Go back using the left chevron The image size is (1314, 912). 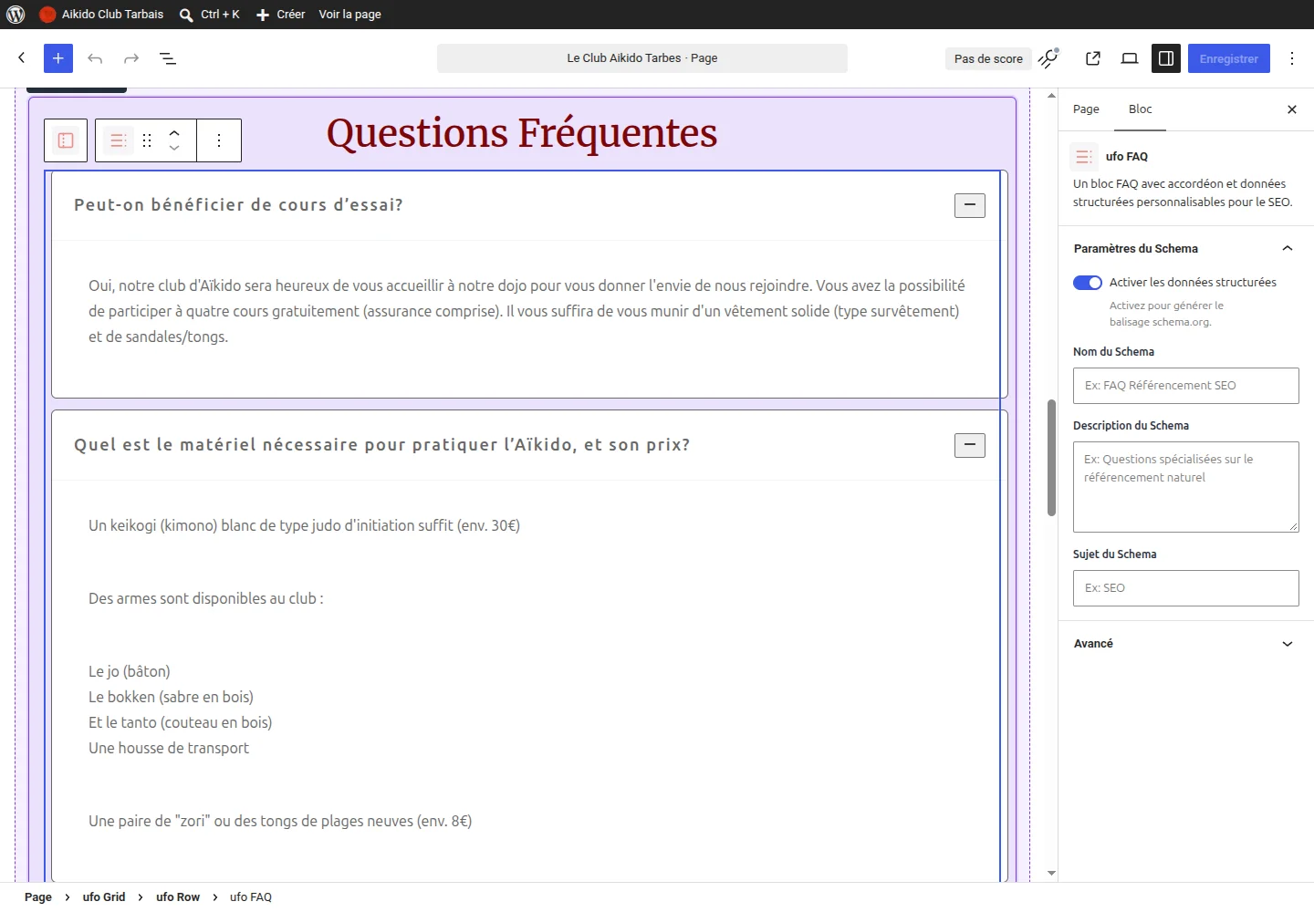22,58
